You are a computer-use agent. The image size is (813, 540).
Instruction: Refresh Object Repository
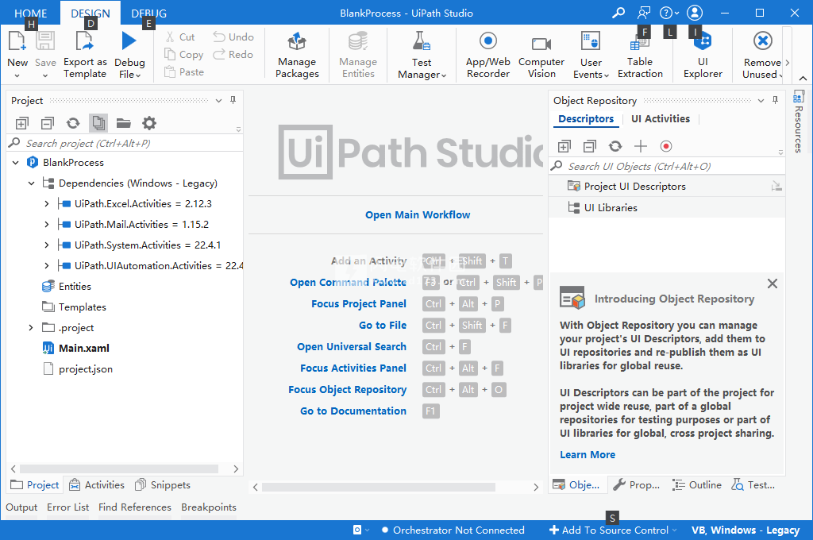[x=615, y=147]
